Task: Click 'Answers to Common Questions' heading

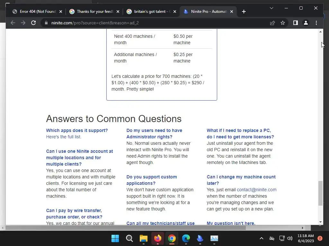Action: pyautogui.click(x=114, y=119)
